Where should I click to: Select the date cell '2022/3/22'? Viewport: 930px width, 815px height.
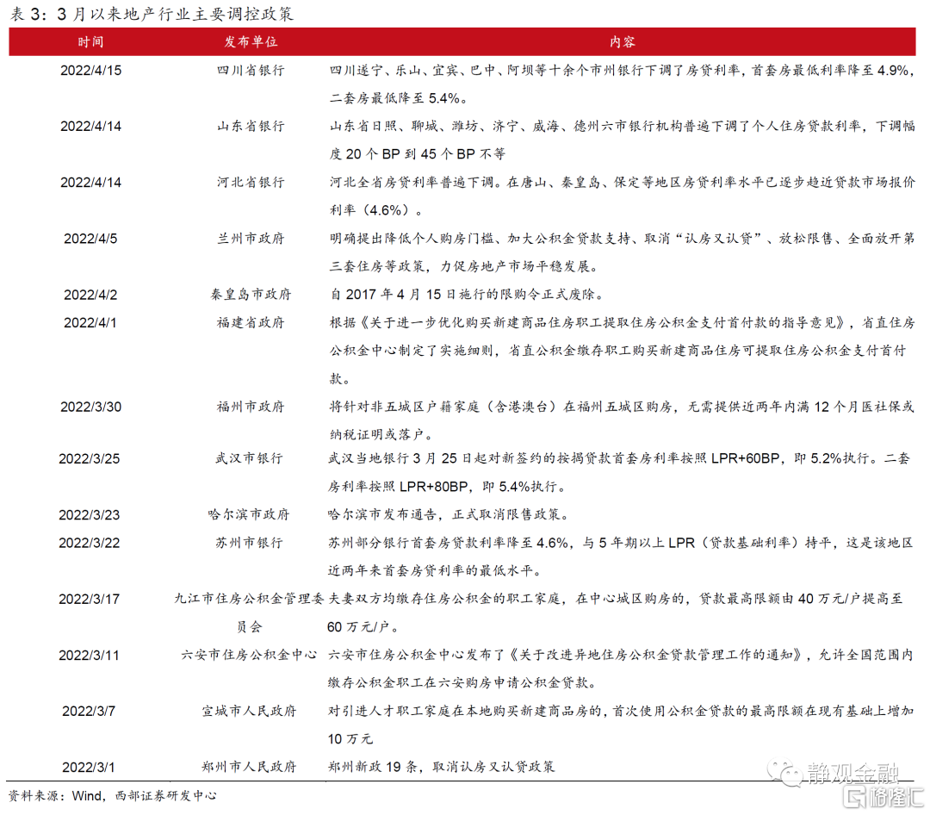[89, 543]
